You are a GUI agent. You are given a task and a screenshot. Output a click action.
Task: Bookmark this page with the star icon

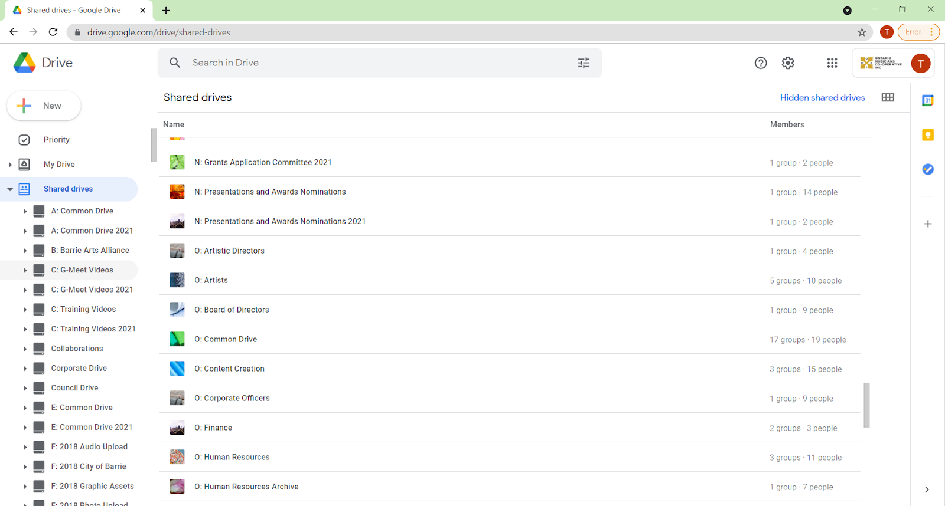click(862, 32)
